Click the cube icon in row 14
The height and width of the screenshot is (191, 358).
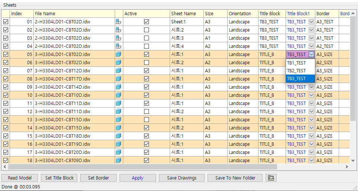tap(119, 128)
